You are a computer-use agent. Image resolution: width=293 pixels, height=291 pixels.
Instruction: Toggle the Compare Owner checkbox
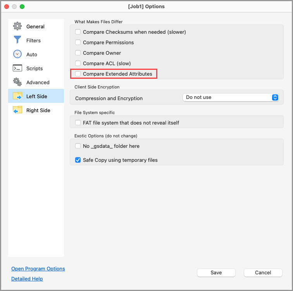tap(78, 53)
